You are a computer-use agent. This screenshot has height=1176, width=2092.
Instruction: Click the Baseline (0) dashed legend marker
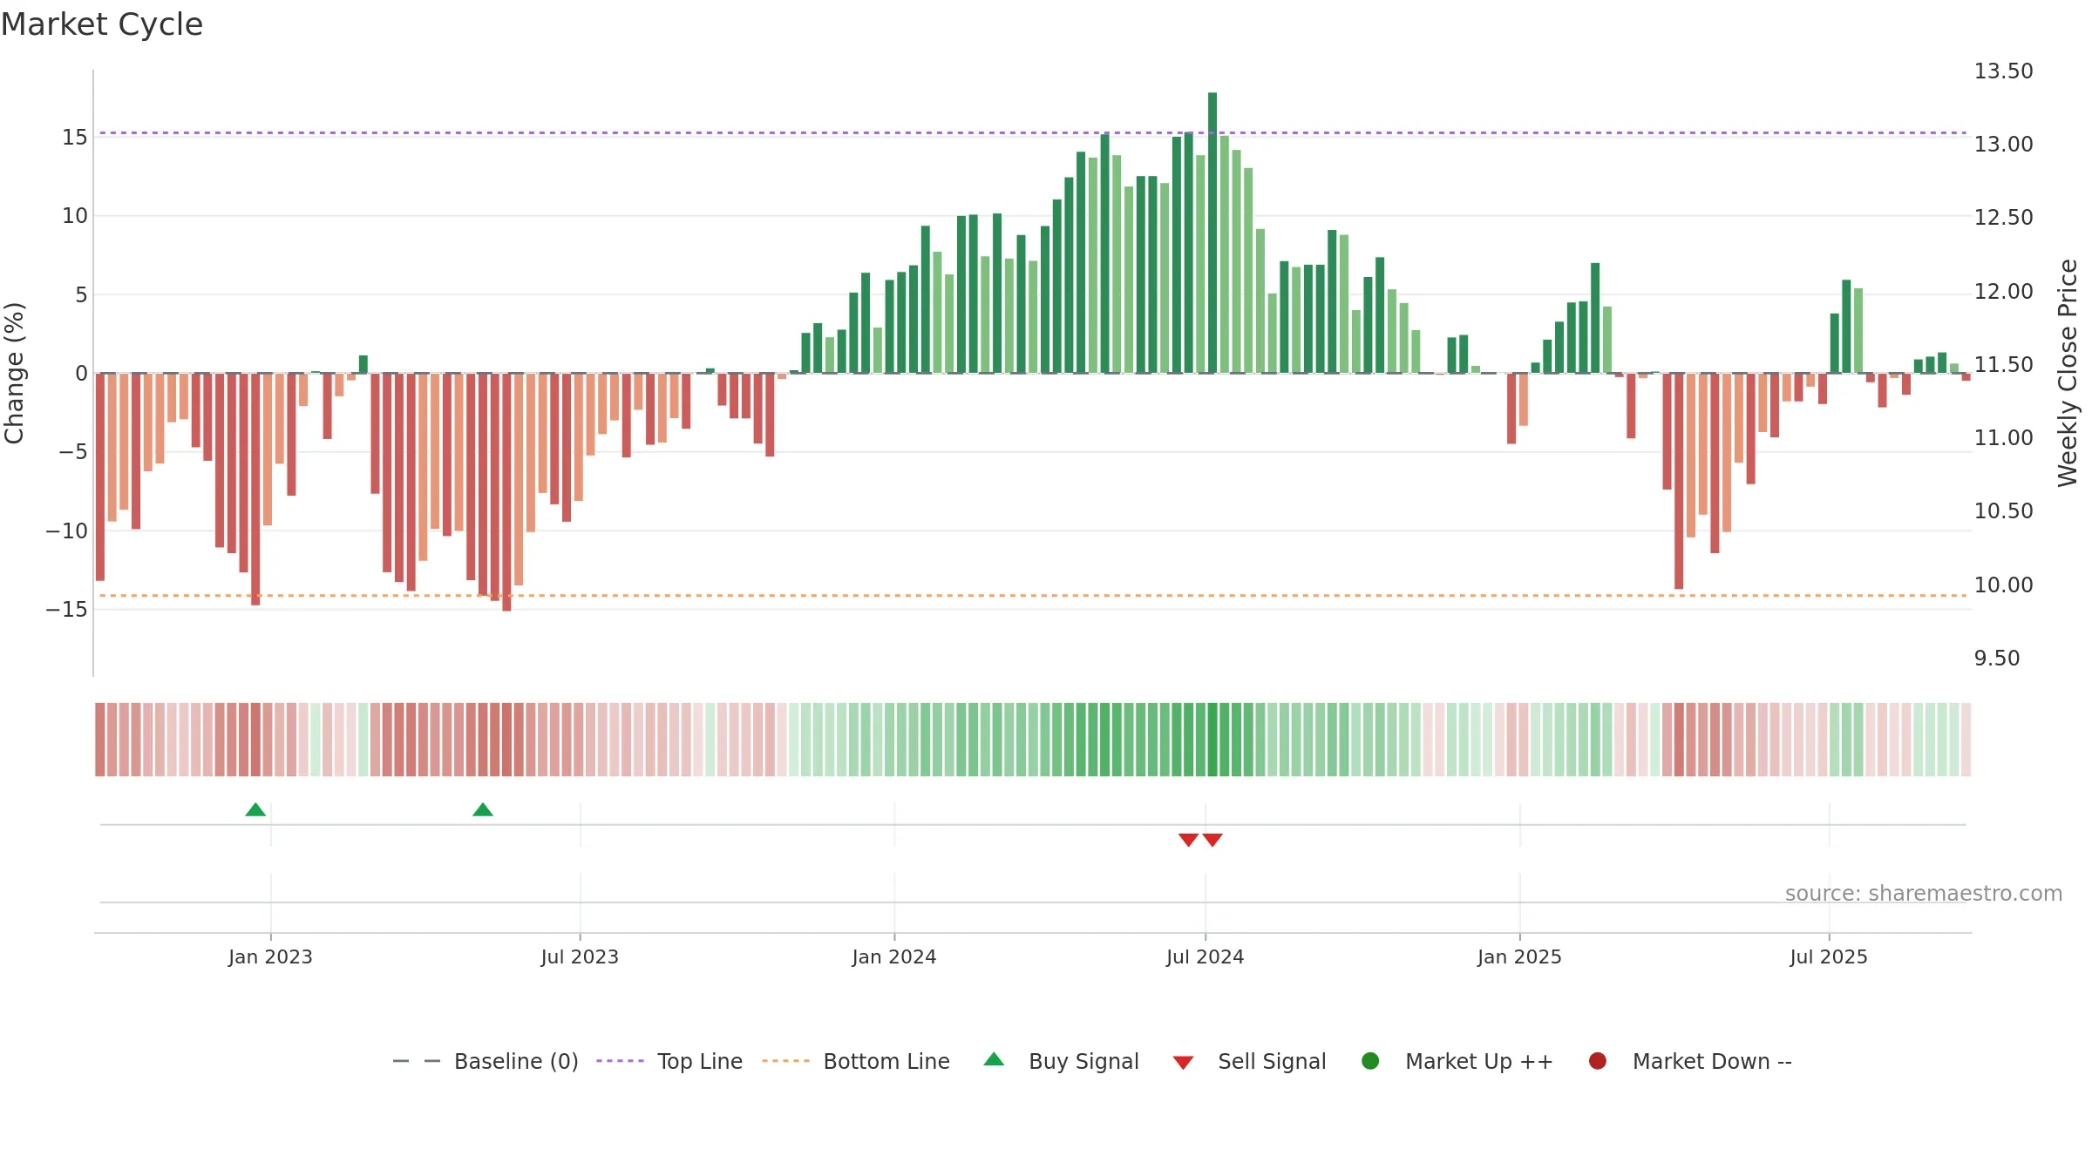click(417, 1061)
